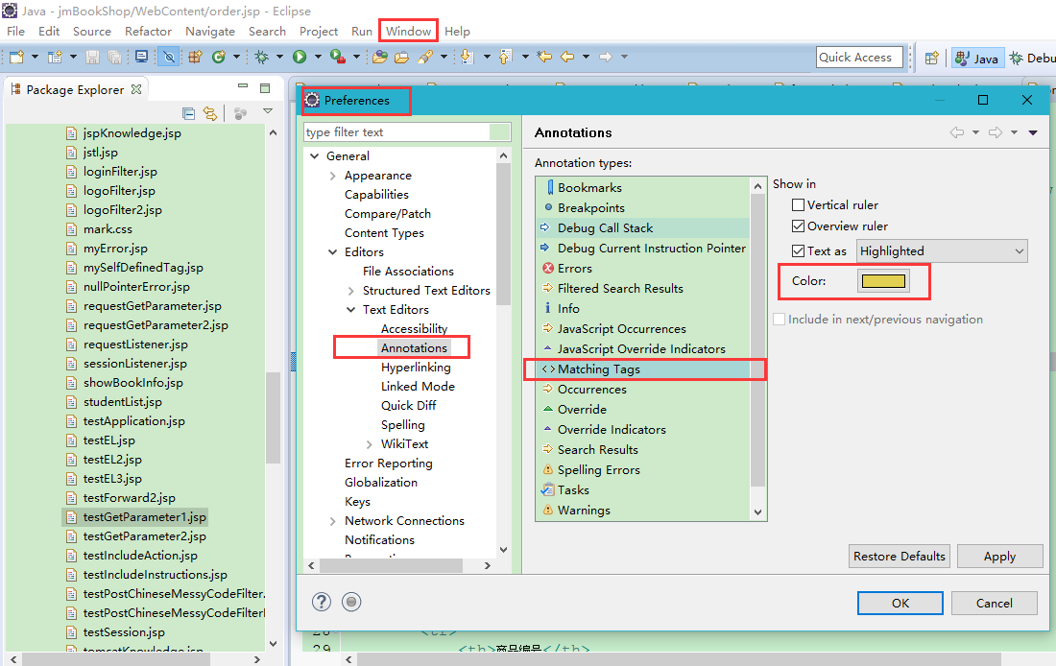Click the Apply button
Viewport: 1056px width, 666px height.
pyautogui.click(x=999, y=557)
